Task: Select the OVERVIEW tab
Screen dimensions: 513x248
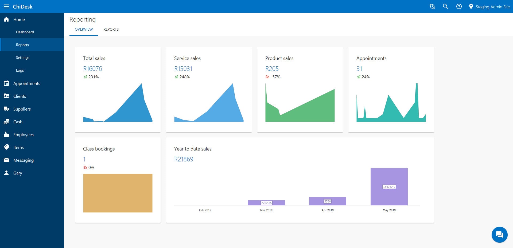Action: [x=83, y=29]
